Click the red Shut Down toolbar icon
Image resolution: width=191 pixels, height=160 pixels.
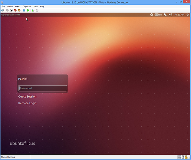tap(15, 10)
